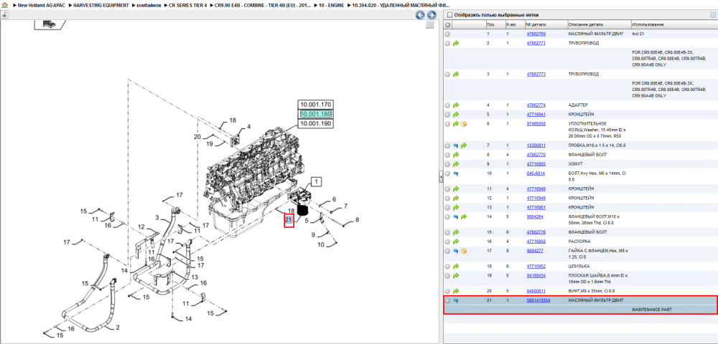The height and width of the screenshot is (344, 718).
Task: Click package box icon for part 9884277
Action: coord(463,251)
